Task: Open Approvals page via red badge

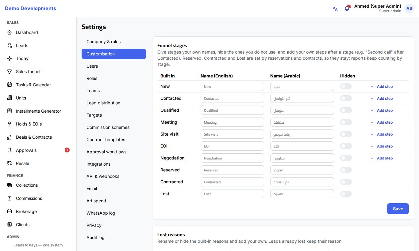Action: (67, 150)
